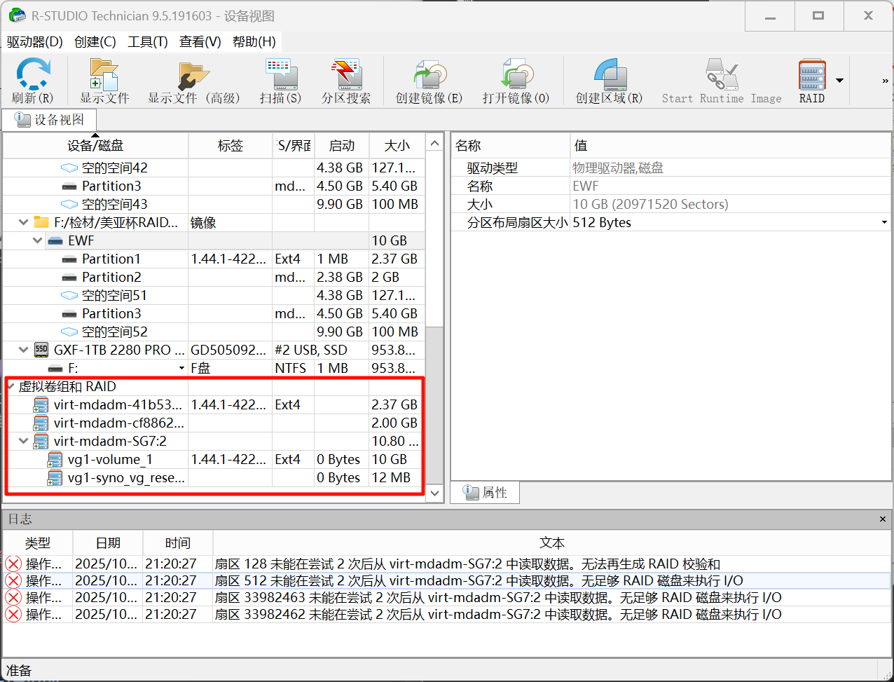Click 创建区域(R) create region icon
The width and height of the screenshot is (894, 682).
coord(609,74)
